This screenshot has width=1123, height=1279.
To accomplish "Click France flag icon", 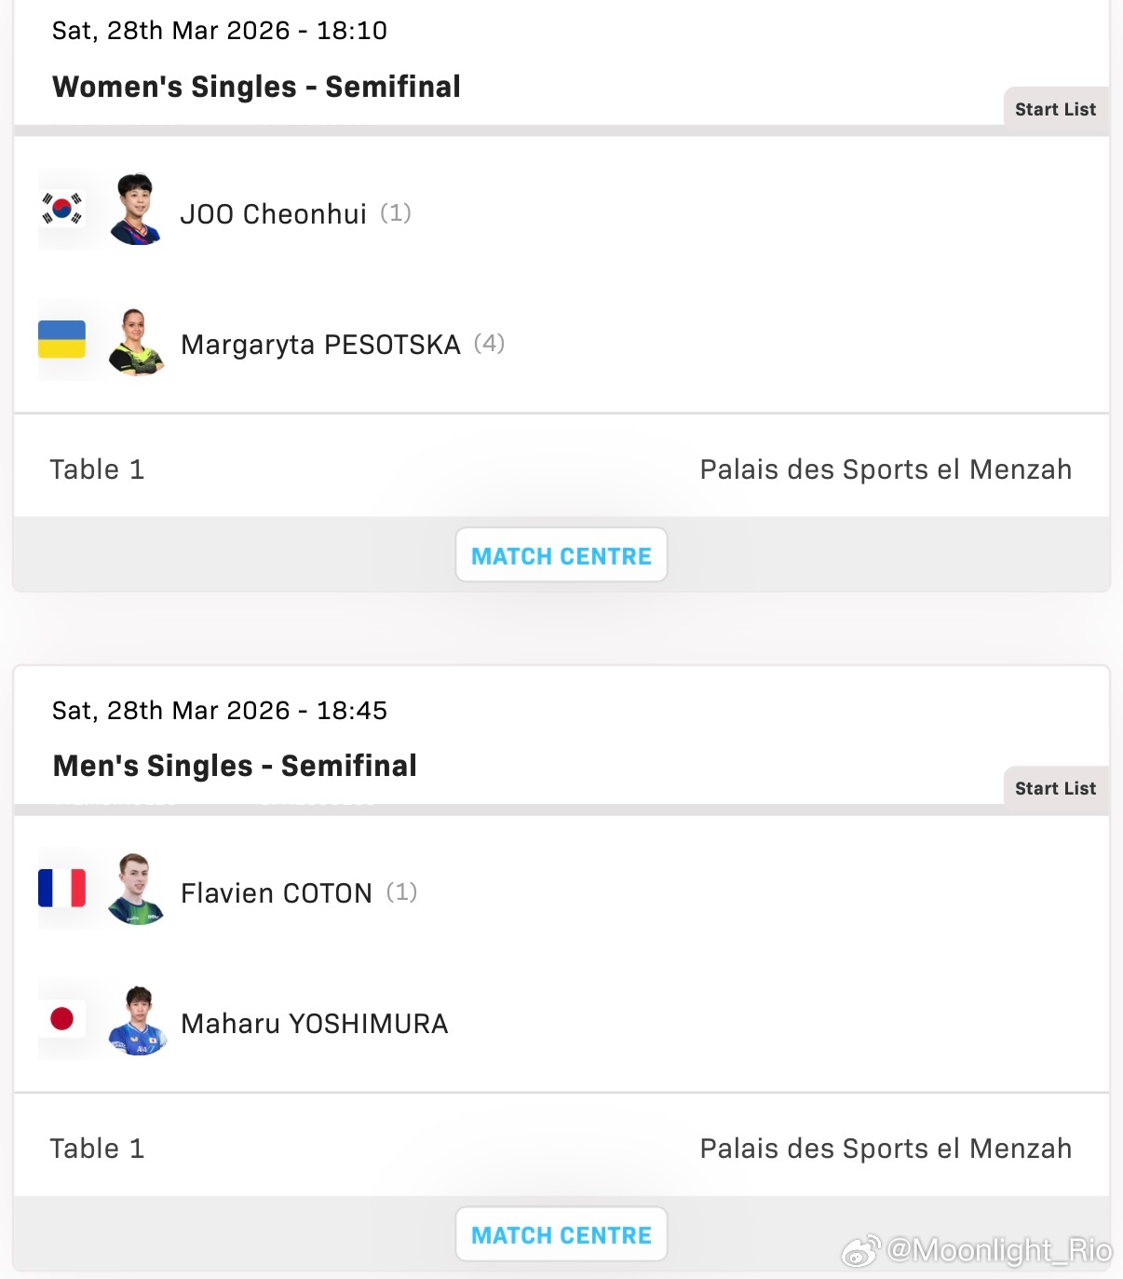I will [x=62, y=888].
